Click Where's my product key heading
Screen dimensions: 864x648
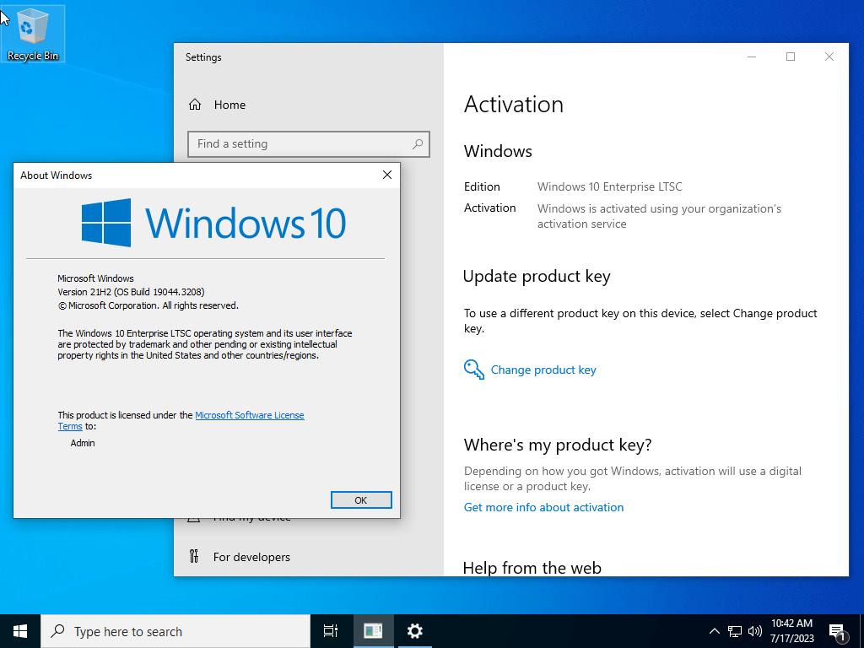558,445
